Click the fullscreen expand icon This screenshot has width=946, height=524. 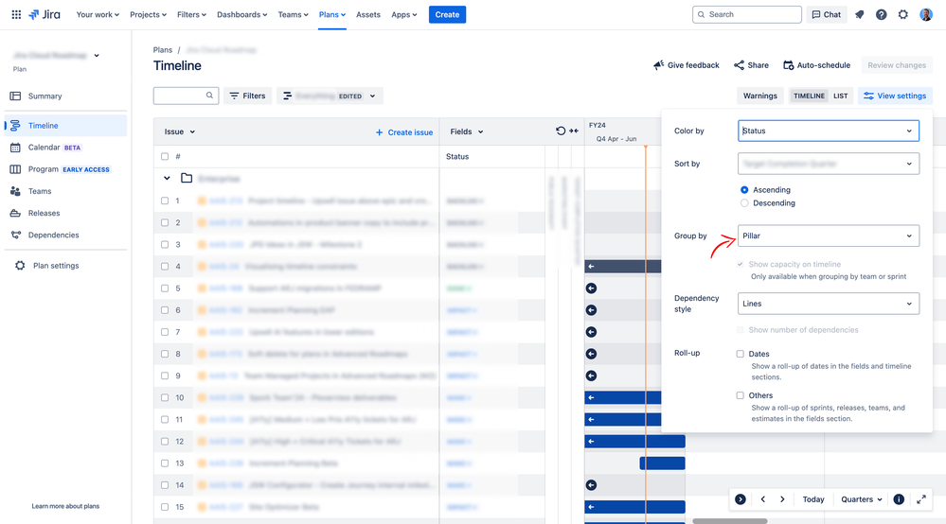click(x=921, y=499)
